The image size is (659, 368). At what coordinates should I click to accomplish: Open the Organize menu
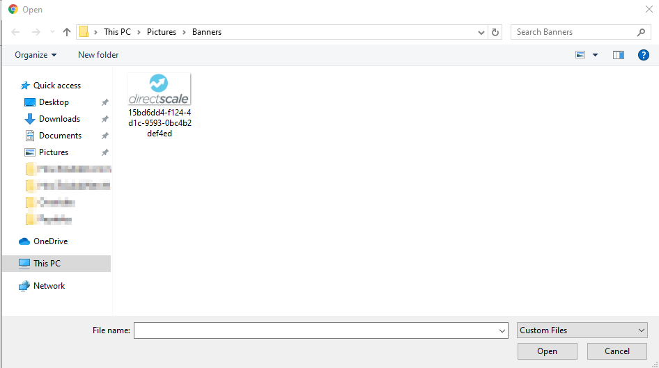tap(36, 55)
